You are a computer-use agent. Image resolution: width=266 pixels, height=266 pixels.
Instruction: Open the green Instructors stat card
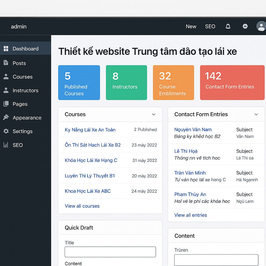(127, 83)
